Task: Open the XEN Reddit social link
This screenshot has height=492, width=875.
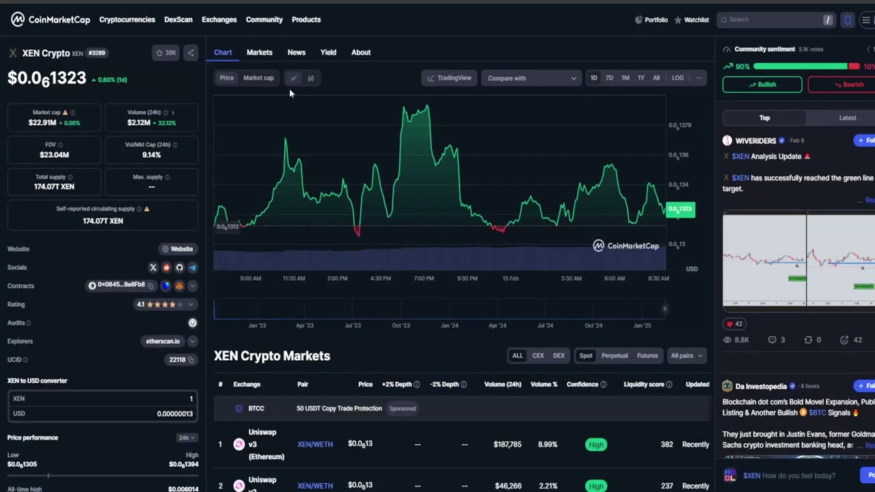Action: click(166, 268)
